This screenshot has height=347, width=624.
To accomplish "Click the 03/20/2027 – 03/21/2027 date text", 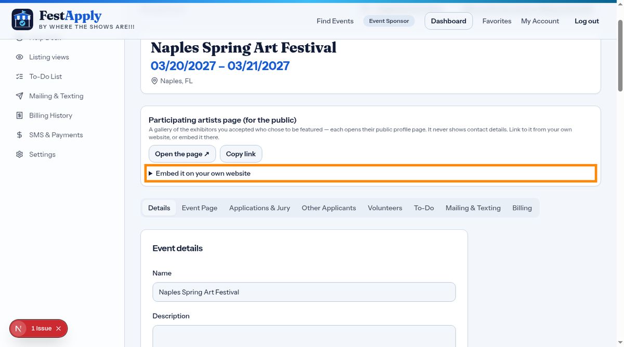I will pos(220,66).
